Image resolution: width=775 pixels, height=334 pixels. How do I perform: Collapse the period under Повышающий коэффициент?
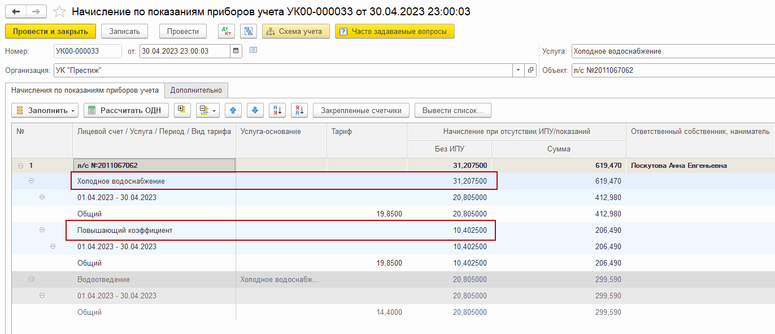pyautogui.click(x=53, y=246)
